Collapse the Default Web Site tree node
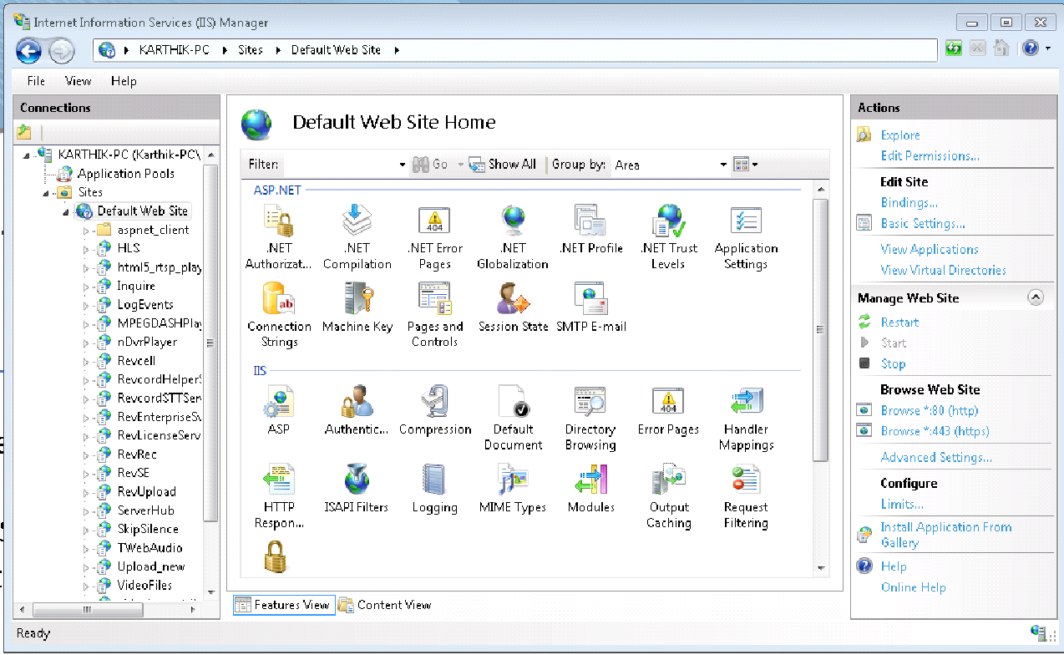 66,211
